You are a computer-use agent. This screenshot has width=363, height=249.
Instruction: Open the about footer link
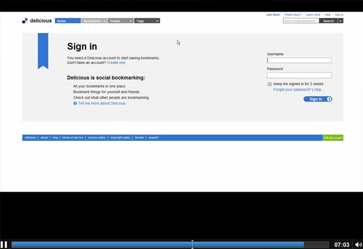[x=44, y=137]
